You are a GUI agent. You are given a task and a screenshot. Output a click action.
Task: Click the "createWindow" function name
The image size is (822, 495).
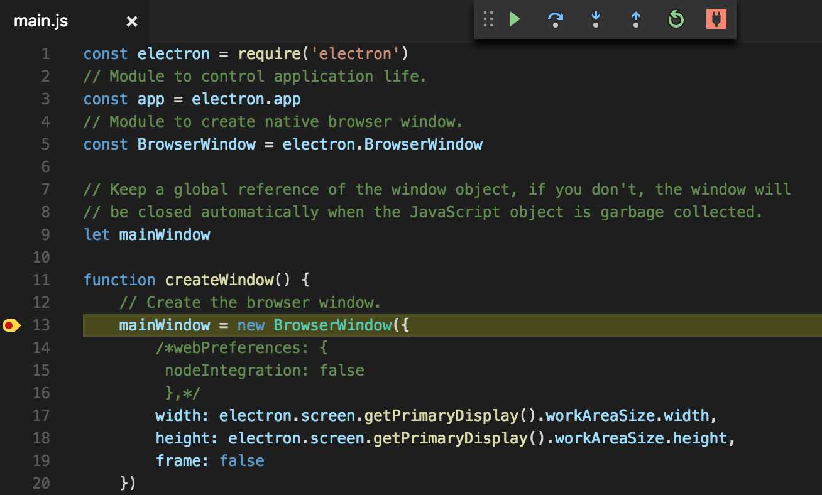pyautogui.click(x=219, y=280)
